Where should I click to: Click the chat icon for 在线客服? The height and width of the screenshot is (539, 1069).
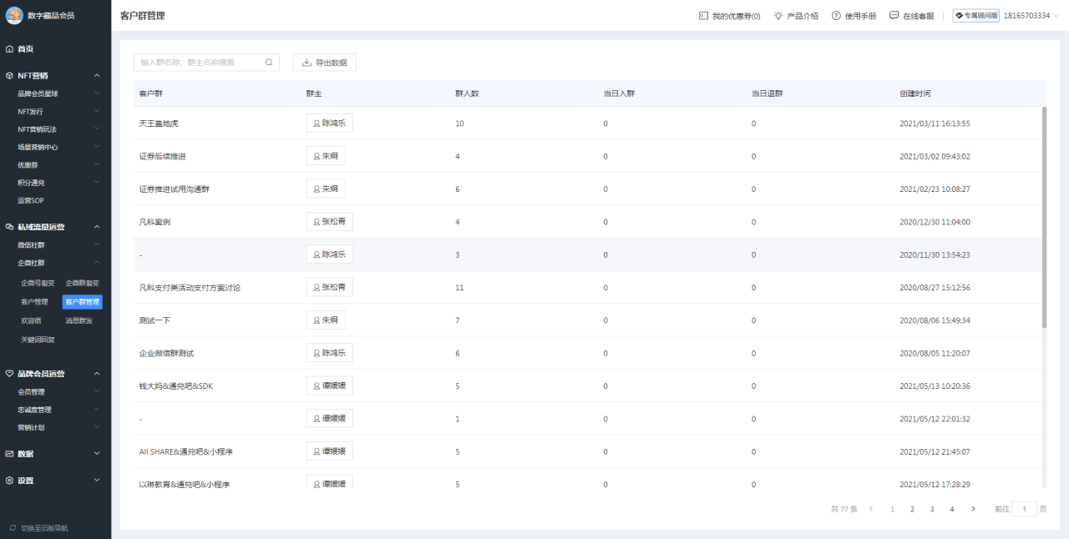pyautogui.click(x=894, y=16)
